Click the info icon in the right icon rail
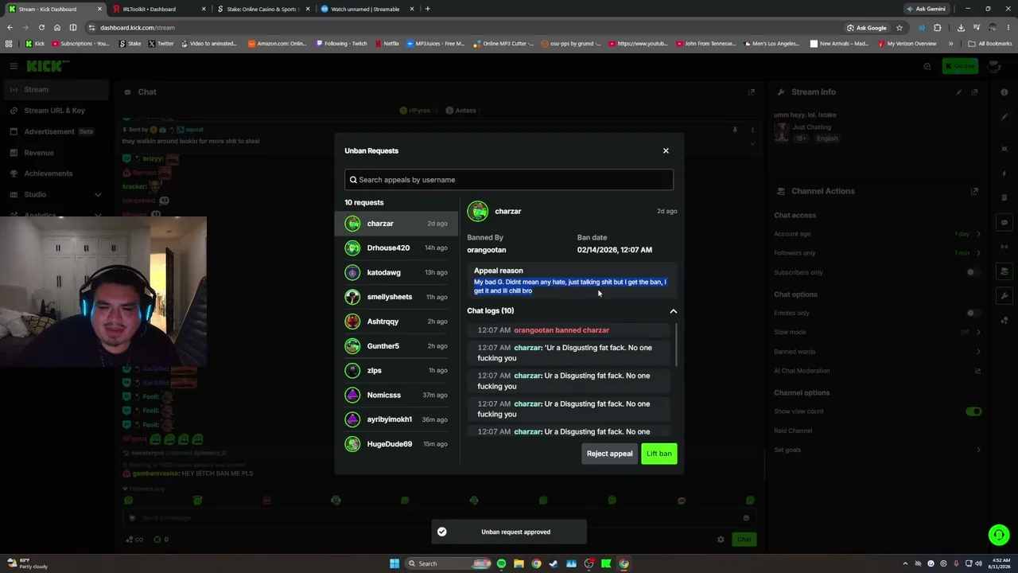 tap(1004, 92)
